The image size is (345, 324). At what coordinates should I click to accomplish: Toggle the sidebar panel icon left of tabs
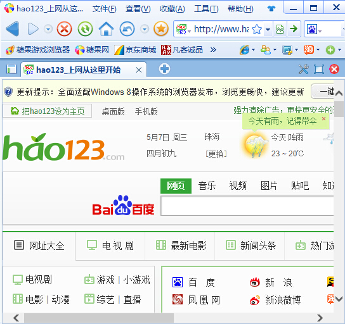(11, 69)
